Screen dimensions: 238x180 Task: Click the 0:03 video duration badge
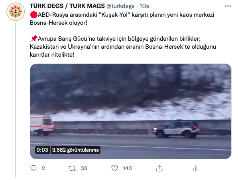42,150
